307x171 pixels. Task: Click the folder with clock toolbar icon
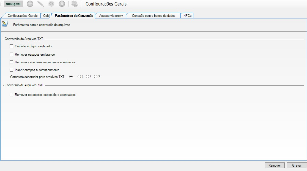coord(75,4)
